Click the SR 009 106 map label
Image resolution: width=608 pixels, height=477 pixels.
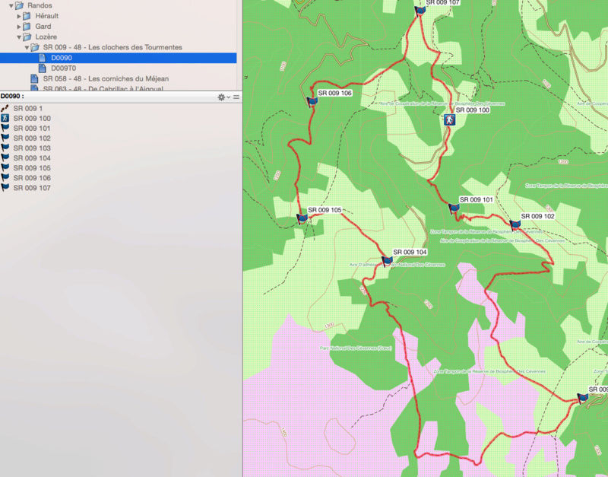(334, 93)
